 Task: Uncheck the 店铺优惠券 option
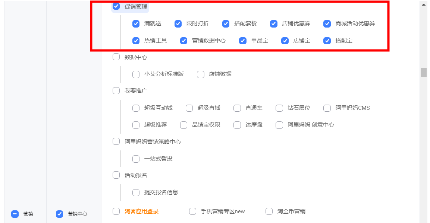click(x=274, y=24)
